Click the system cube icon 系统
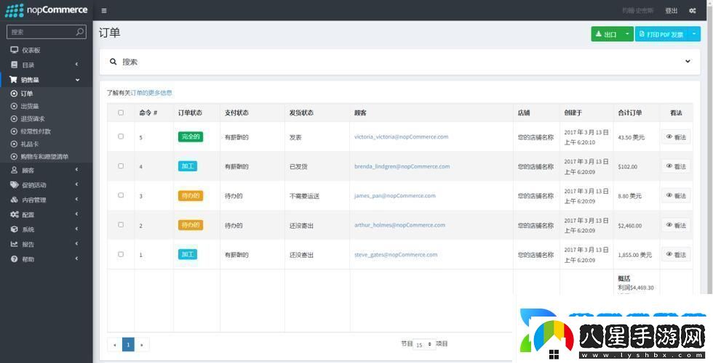Image resolution: width=713 pixels, height=363 pixels. (14, 229)
